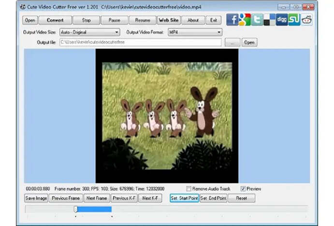Screen dimensions: 334x226
Task: Share via the Reddit alien icon
Action: click(307, 20)
